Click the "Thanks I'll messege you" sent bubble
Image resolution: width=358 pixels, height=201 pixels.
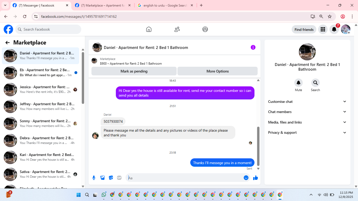pos(222,163)
